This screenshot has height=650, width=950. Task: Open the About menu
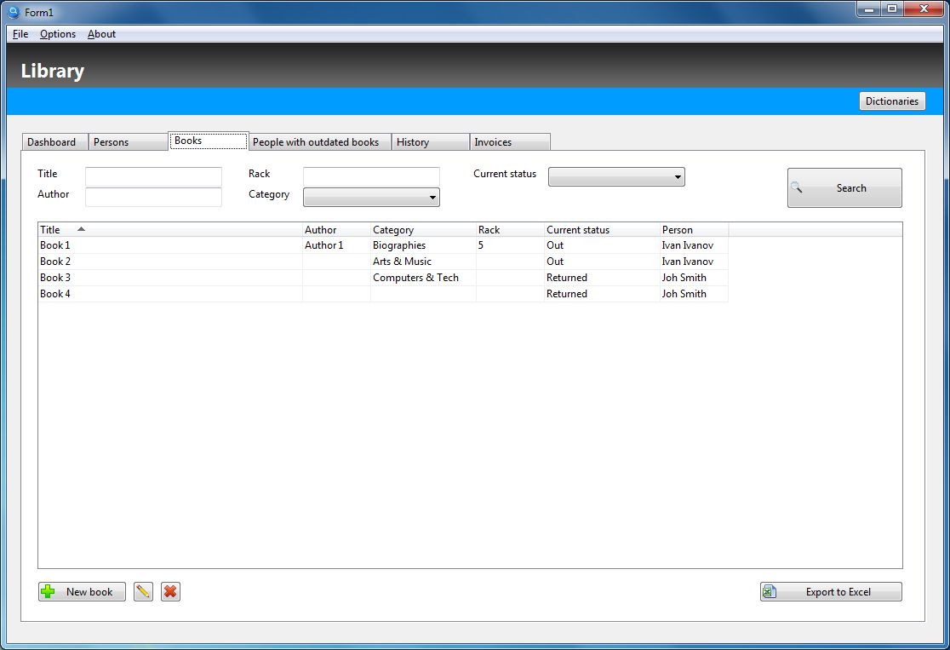[101, 34]
